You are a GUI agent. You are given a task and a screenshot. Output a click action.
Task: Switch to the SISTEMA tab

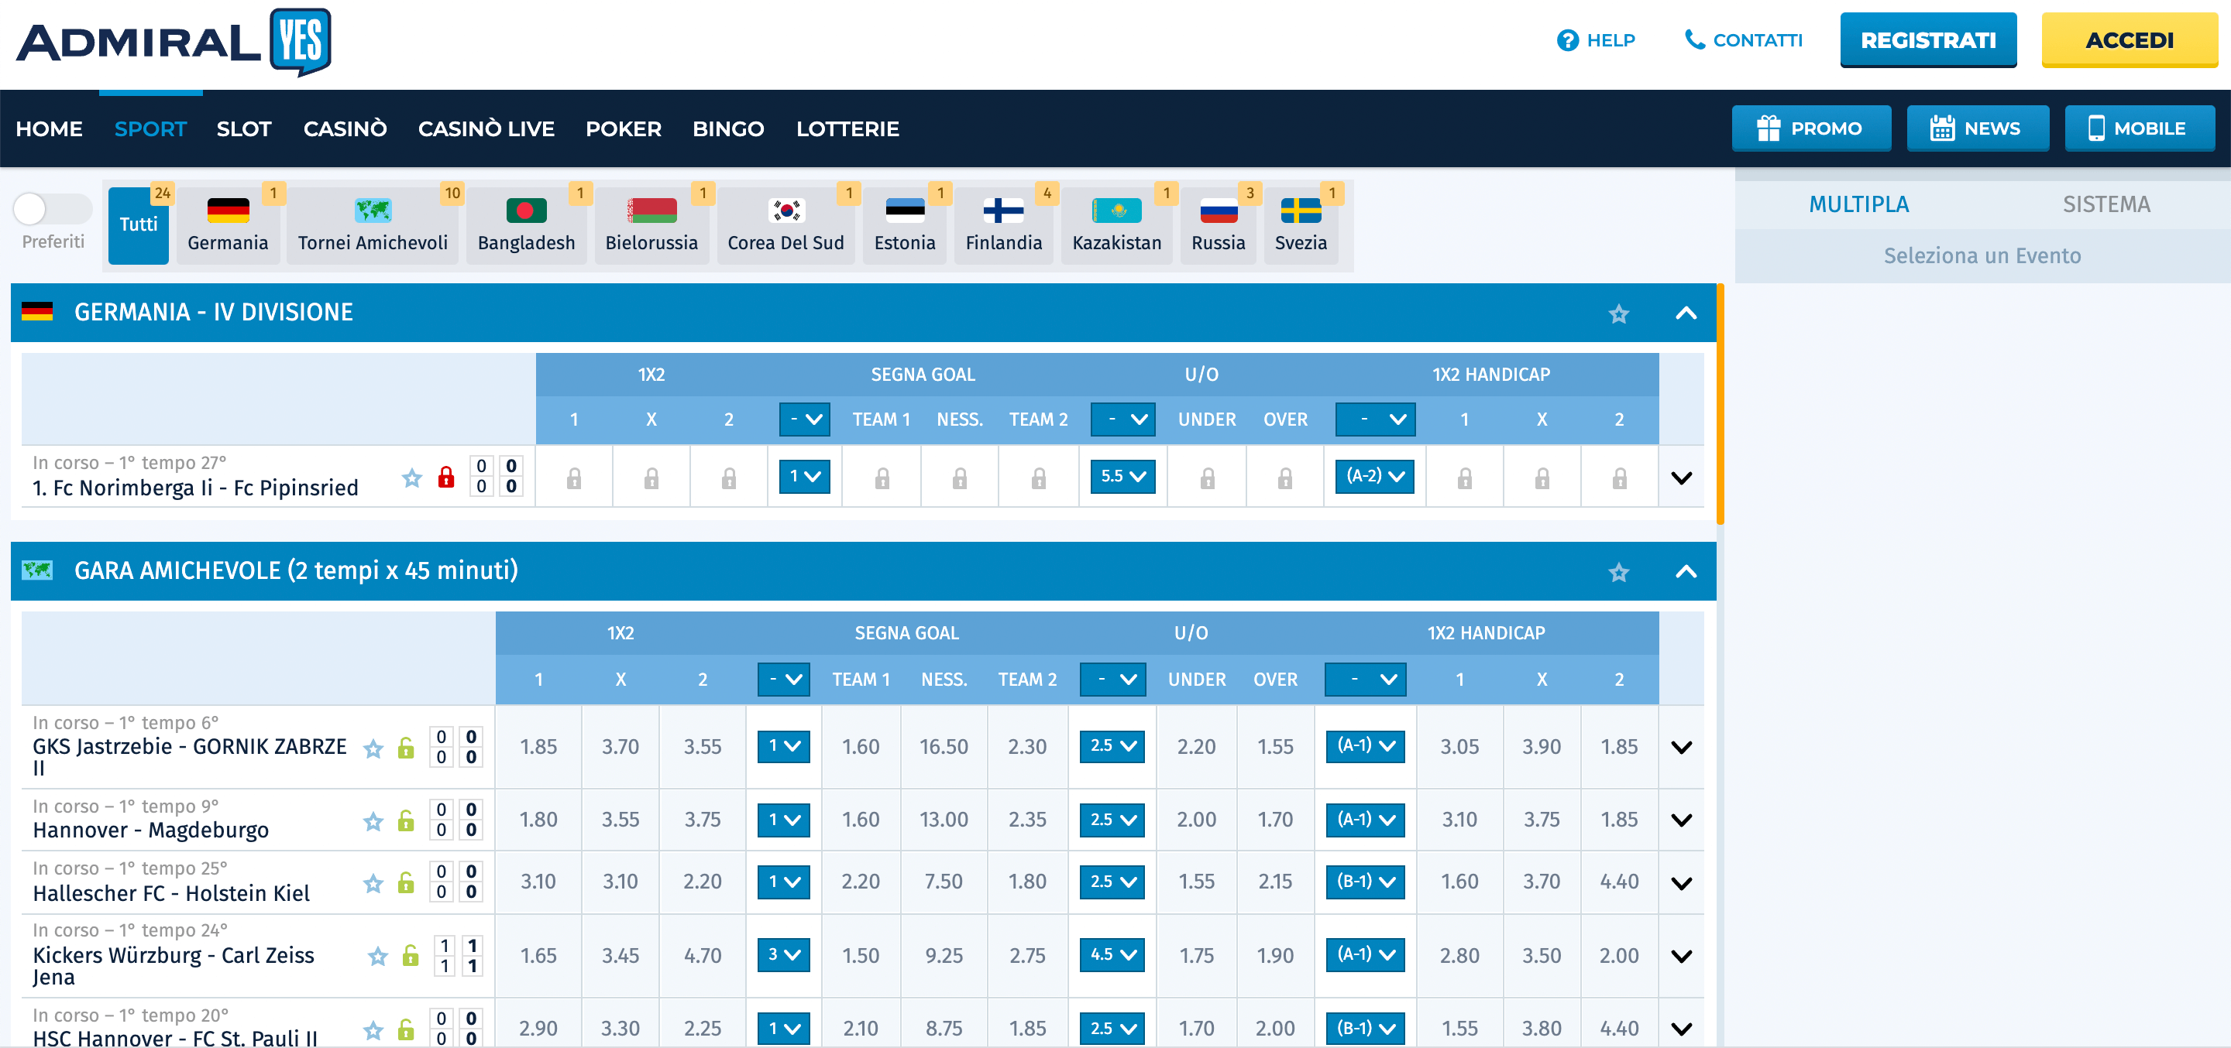click(2106, 204)
